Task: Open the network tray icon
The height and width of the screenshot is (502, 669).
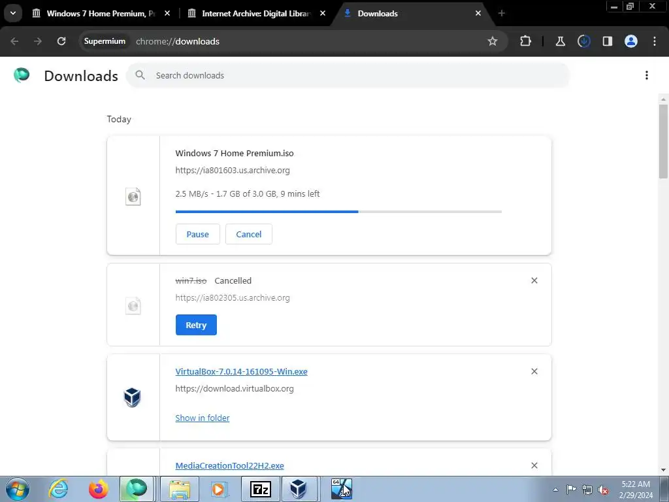Action: click(x=587, y=490)
